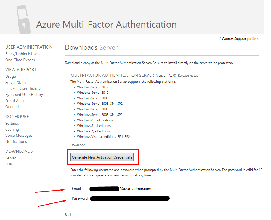Open the Queued report

(x=12, y=107)
